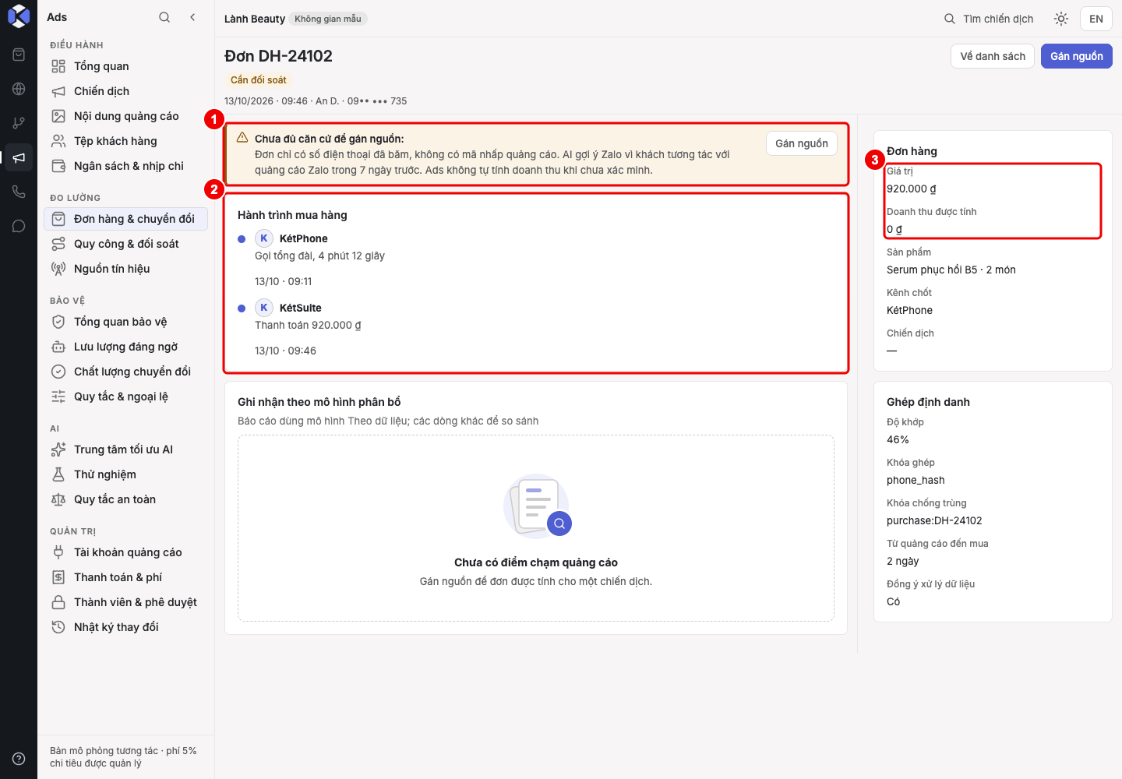Click Gán nguồn in warning banner

pyautogui.click(x=802, y=143)
